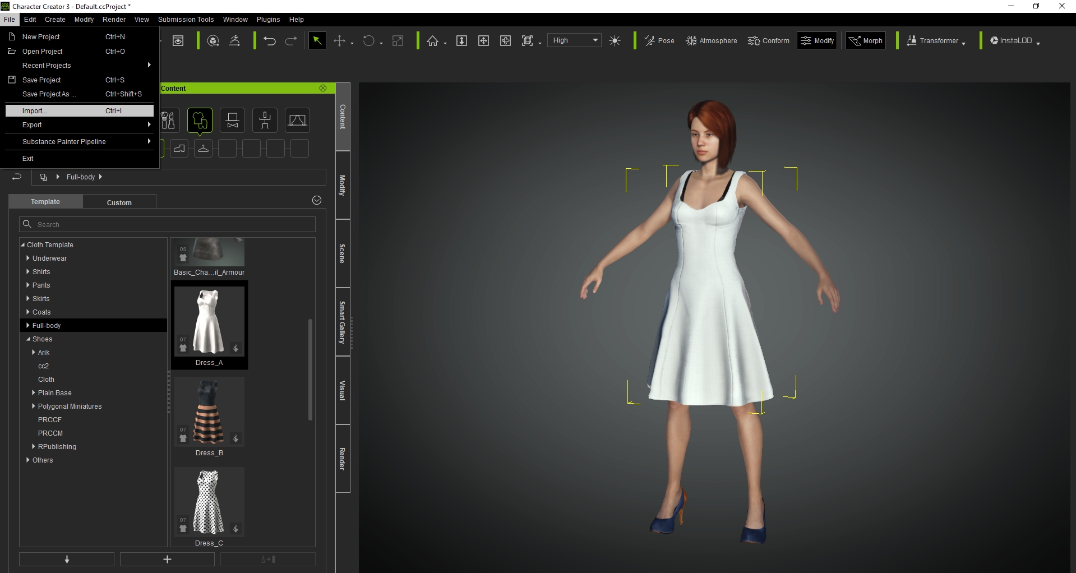This screenshot has width=1076, height=573.
Task: Select the Rotate tool icon
Action: click(368, 41)
